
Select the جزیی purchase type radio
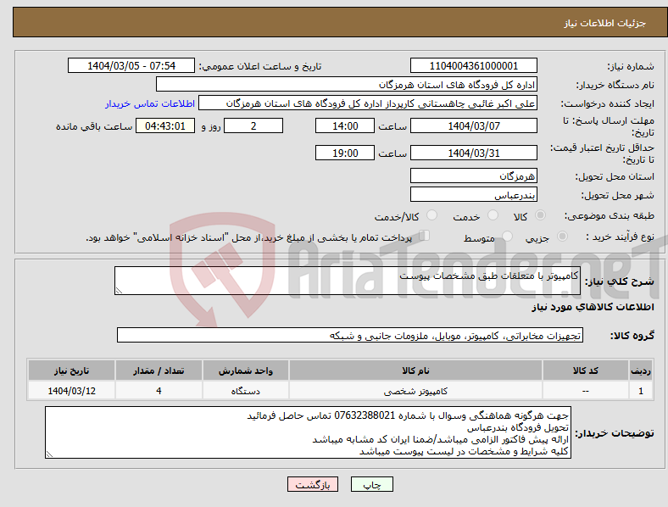562,237
